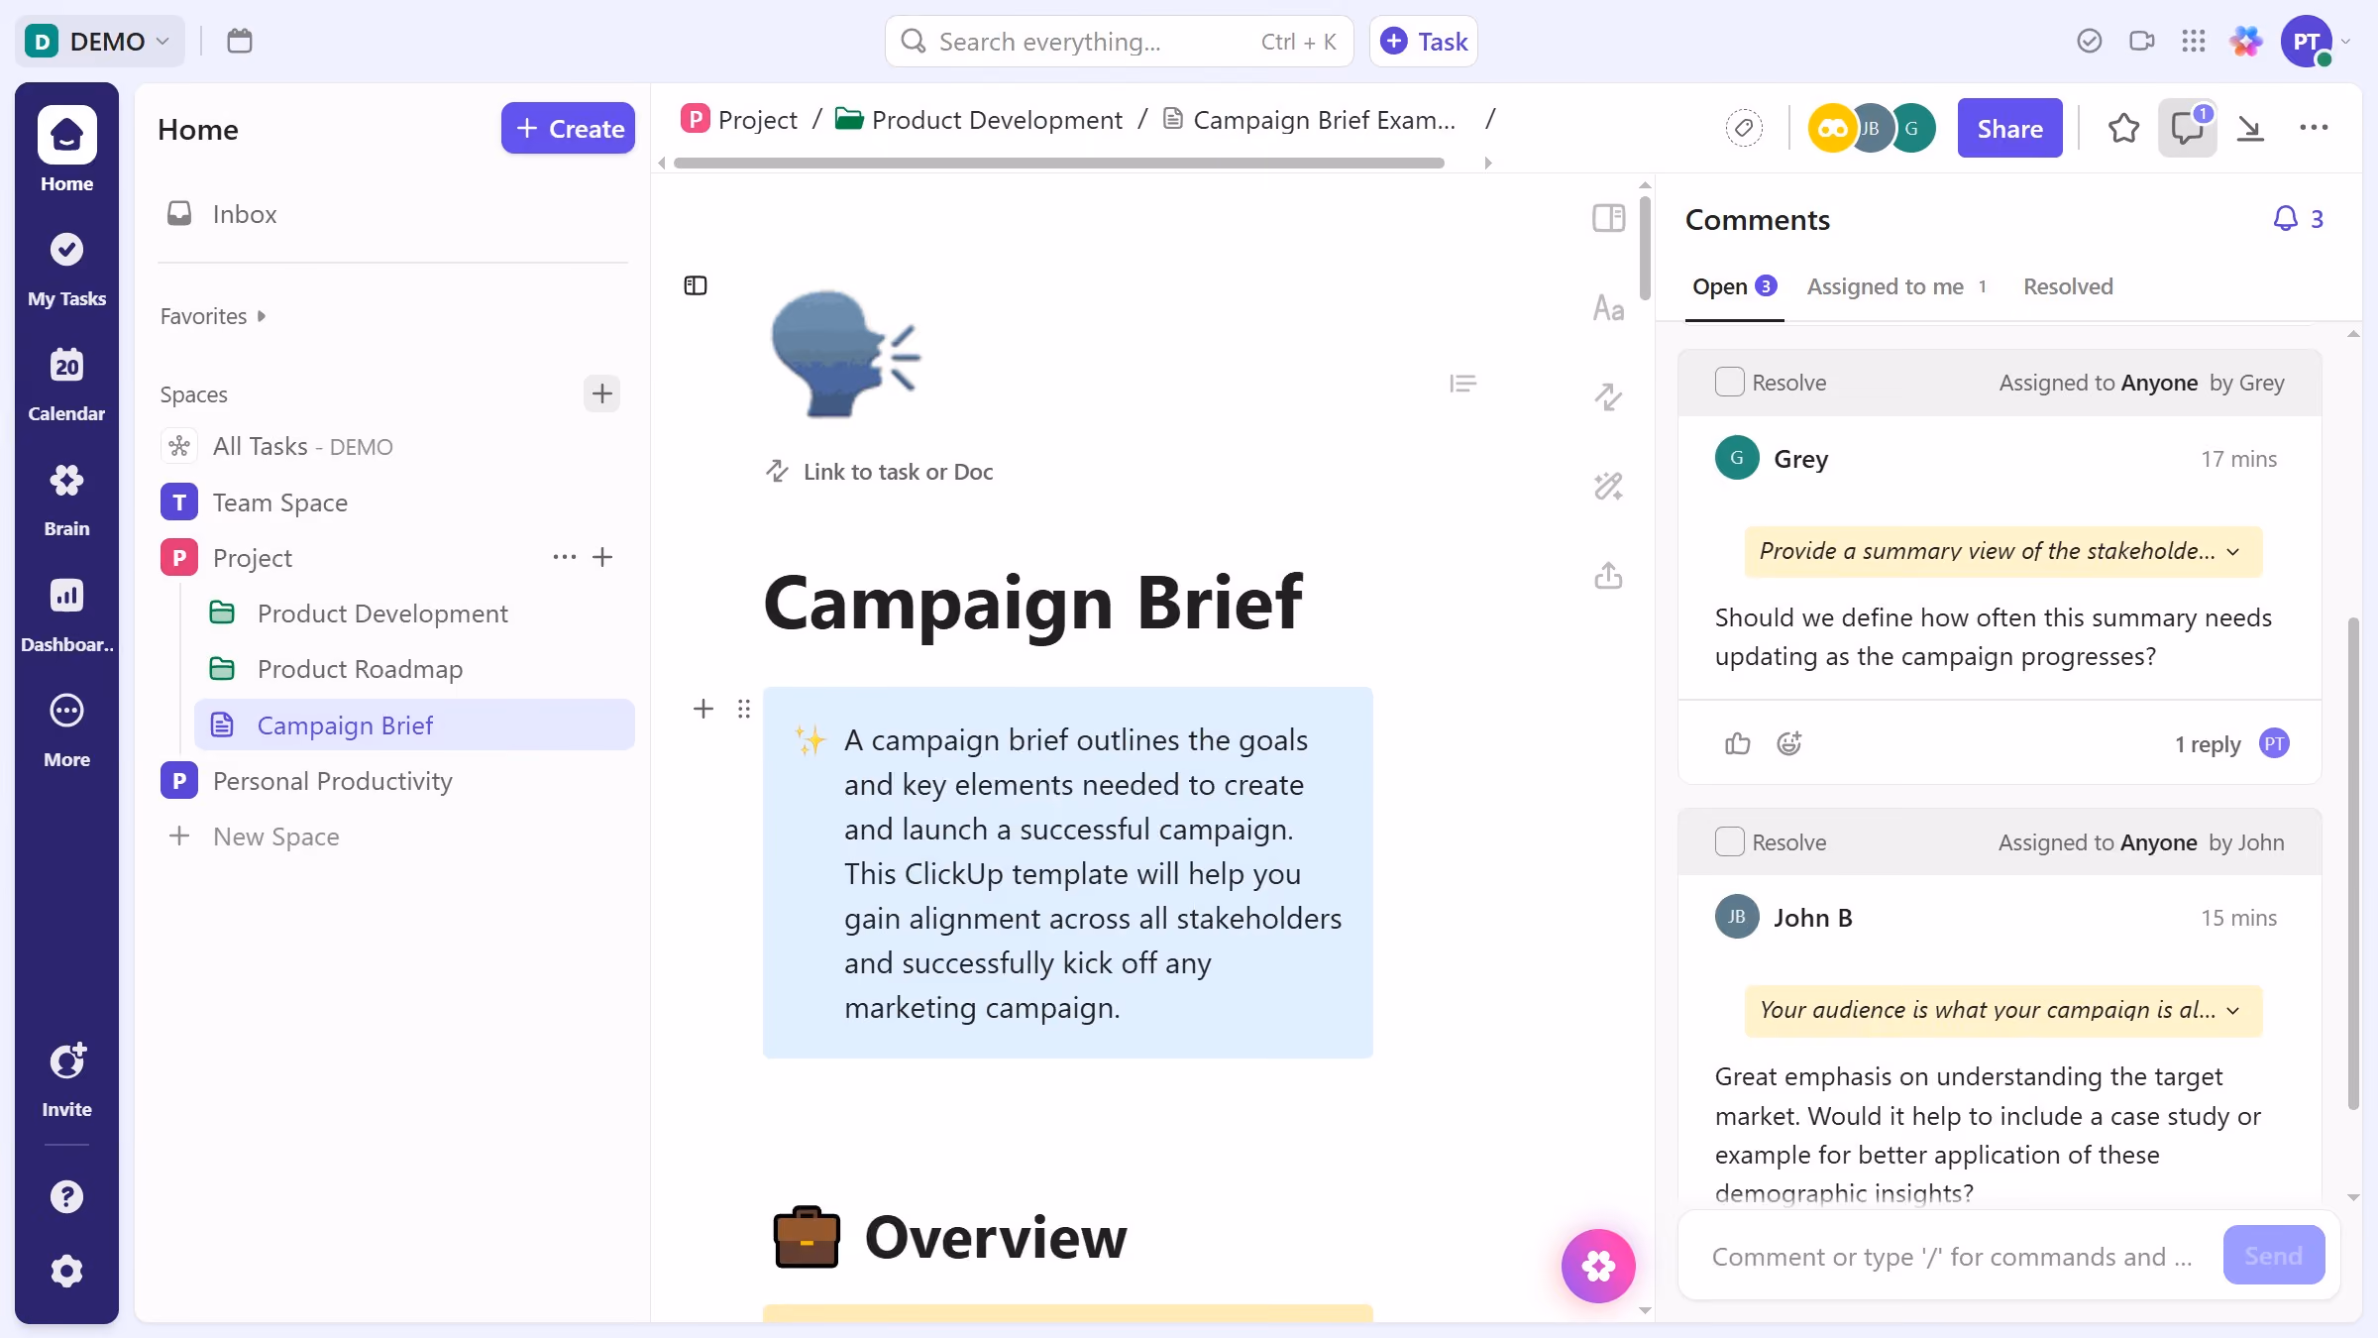Click the magic wand edit icon
Image resolution: width=2378 pixels, height=1338 pixels.
1608,486
